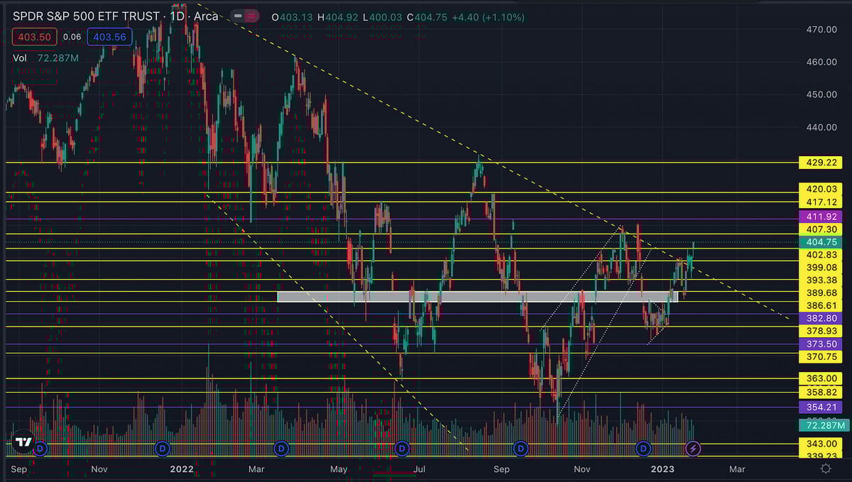Screen dimensions: 852x482
Task: Select the 378.93 price level label
Action: (x=822, y=332)
